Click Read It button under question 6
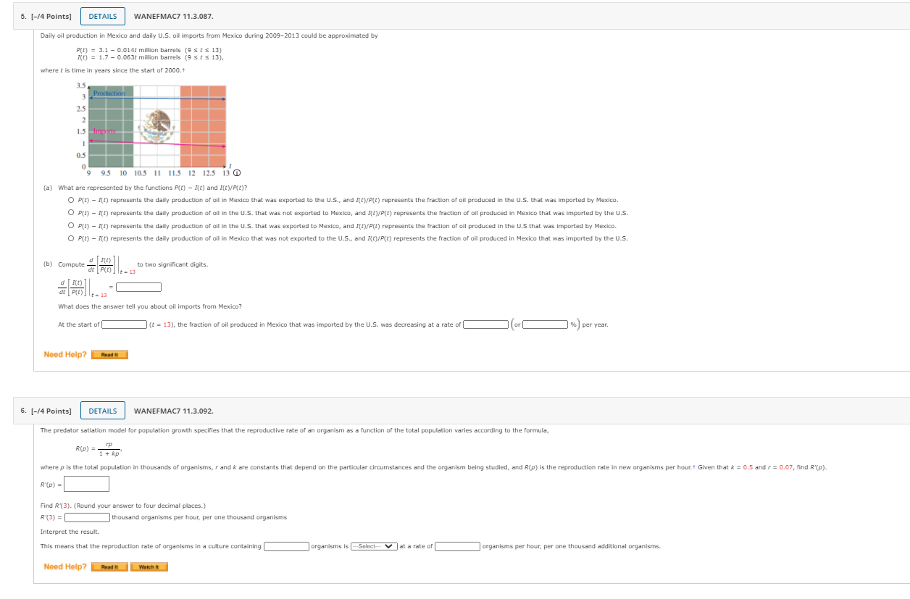The width and height of the screenshot is (910, 599). (x=110, y=566)
